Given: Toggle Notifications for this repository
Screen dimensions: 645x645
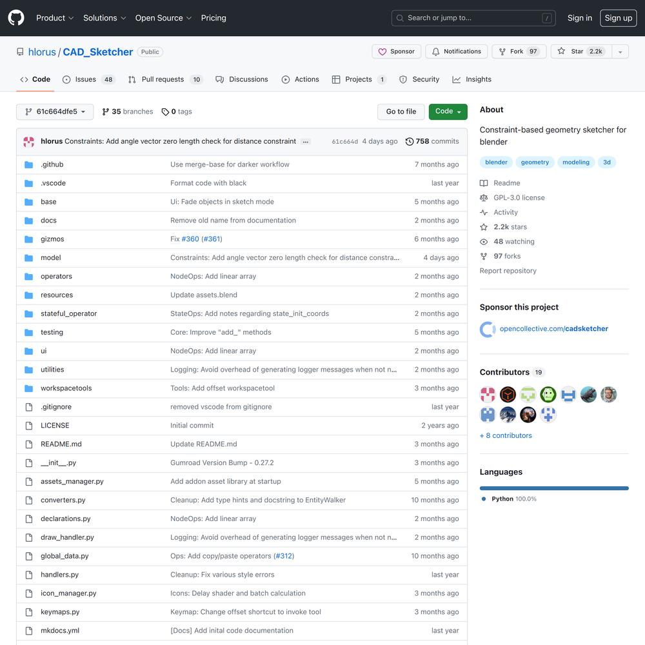Looking at the screenshot, I should (x=456, y=52).
